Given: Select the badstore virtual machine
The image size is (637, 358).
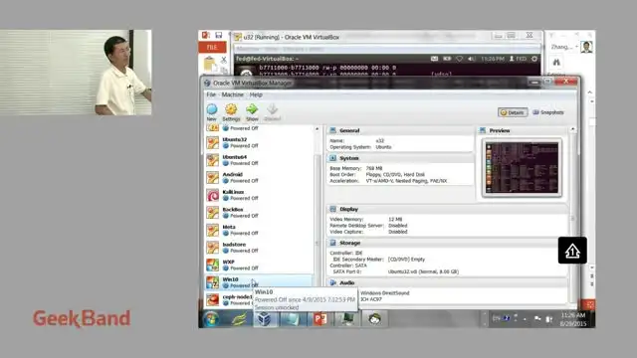Looking at the screenshot, I should click(x=259, y=248).
